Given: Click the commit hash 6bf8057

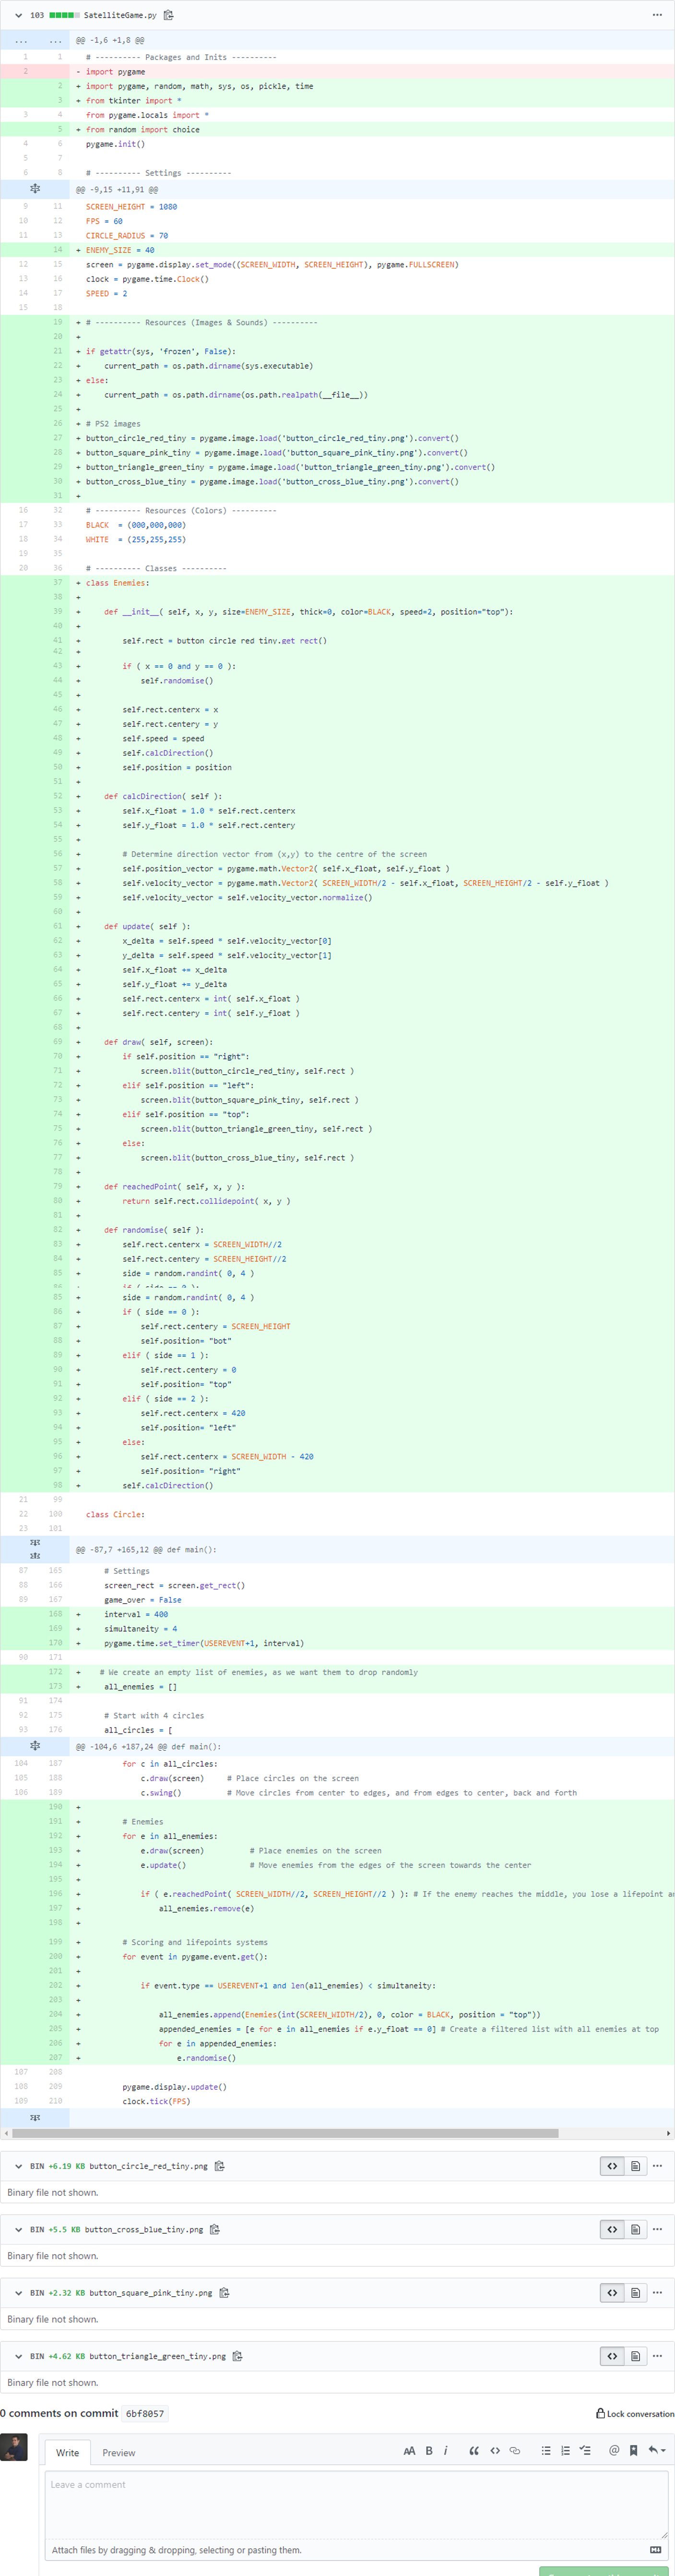Looking at the screenshot, I should (145, 2413).
